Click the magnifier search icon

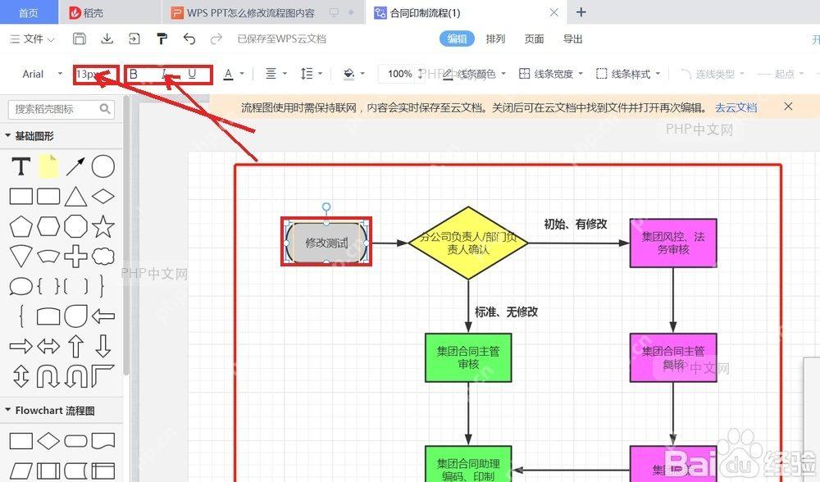coord(105,109)
